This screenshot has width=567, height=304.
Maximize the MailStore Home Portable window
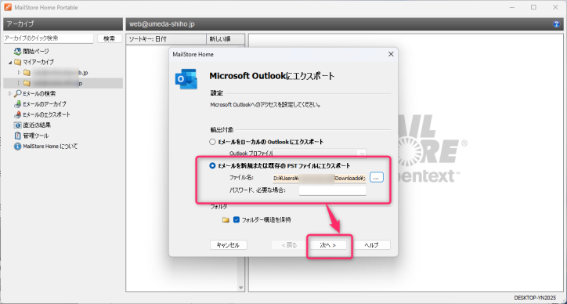[533, 7]
